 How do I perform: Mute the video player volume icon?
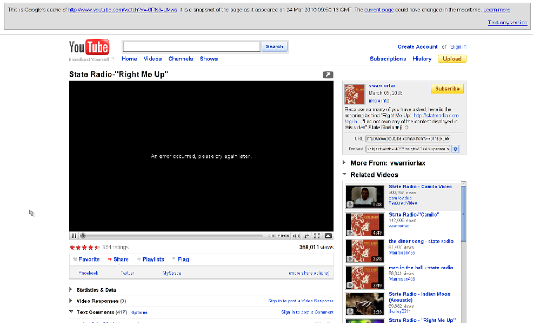click(296, 236)
